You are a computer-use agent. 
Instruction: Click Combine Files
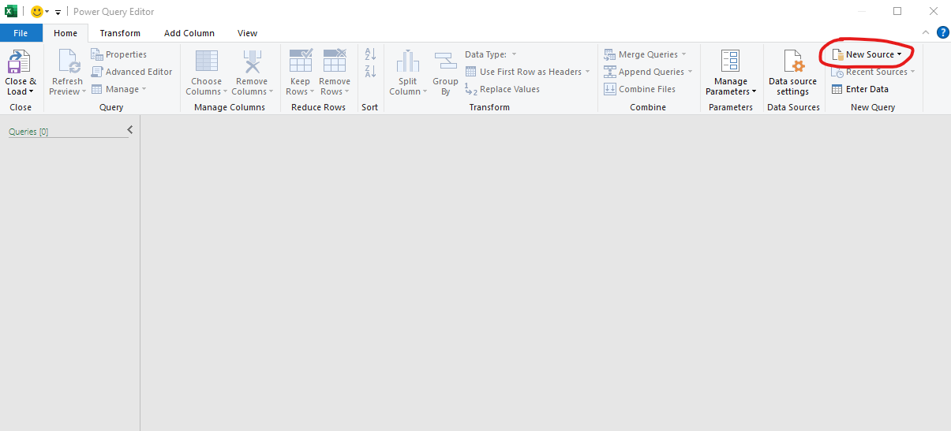(x=639, y=89)
